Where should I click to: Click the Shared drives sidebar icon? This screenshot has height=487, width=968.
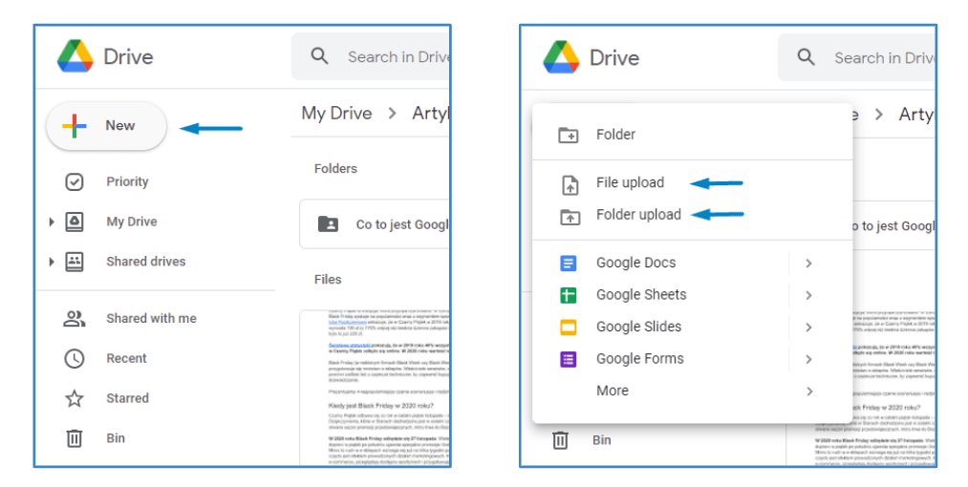75,262
